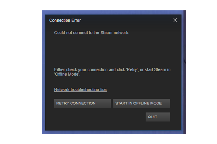Exit Steam with the Quit button
This screenshot has height=144, width=217.
(x=158, y=117)
